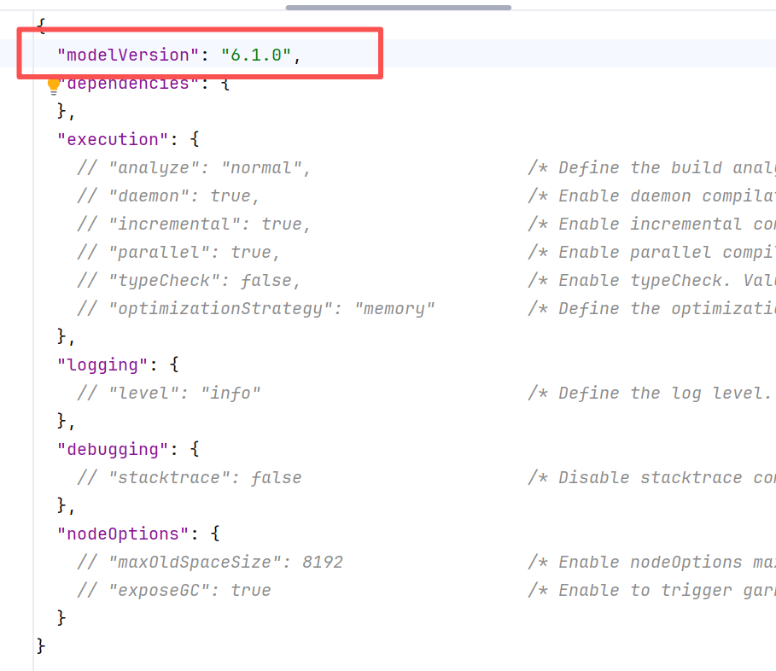Image resolution: width=776 pixels, height=671 pixels.
Task: Click the "Enable nodeOptions" comment
Action: [651, 563]
